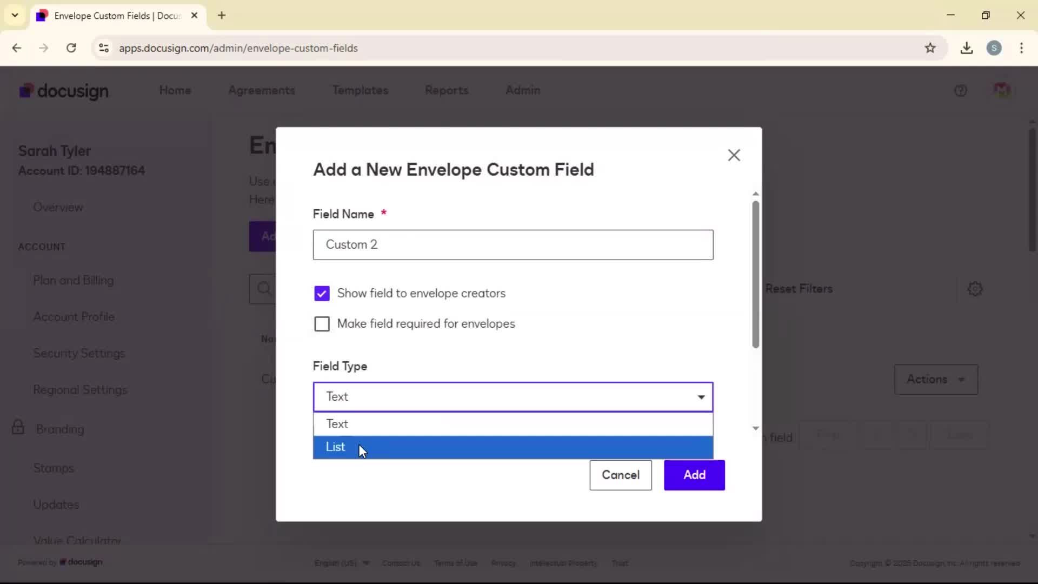Select the List option in dropdown
Viewport: 1038px width, 584px height.
513,447
